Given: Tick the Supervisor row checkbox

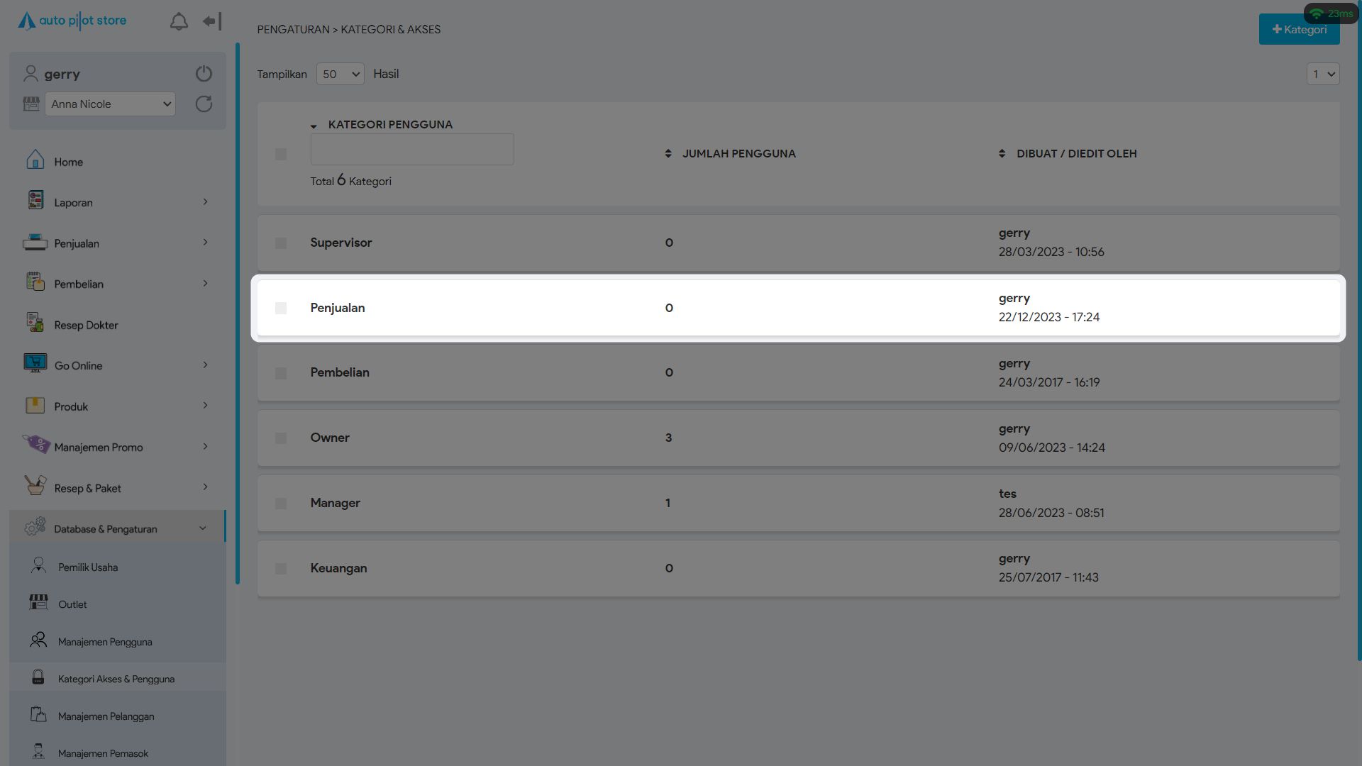Looking at the screenshot, I should [281, 243].
